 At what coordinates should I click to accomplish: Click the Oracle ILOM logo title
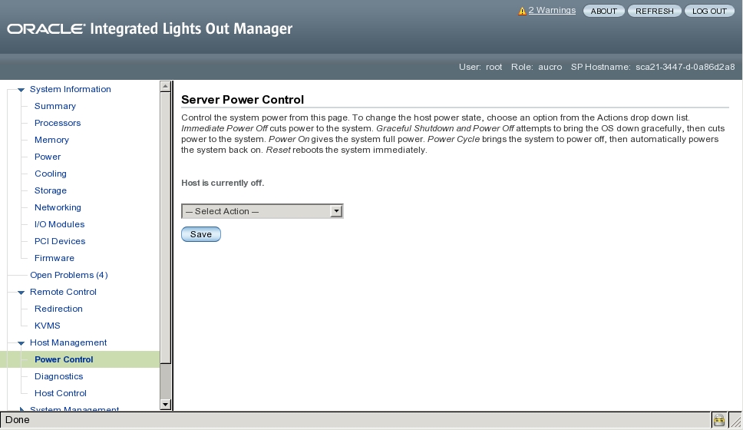pos(150,28)
